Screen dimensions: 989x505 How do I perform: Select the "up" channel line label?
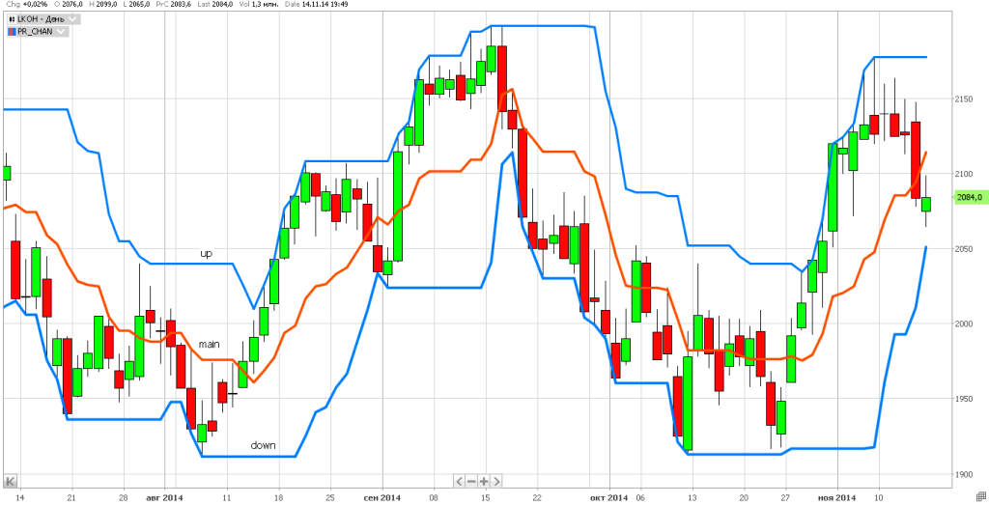206,254
